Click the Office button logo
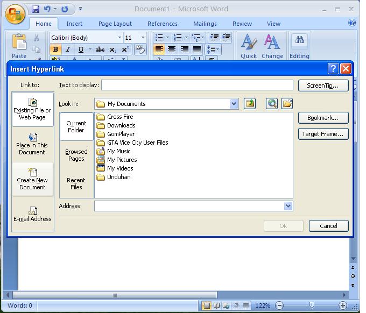 point(15,14)
